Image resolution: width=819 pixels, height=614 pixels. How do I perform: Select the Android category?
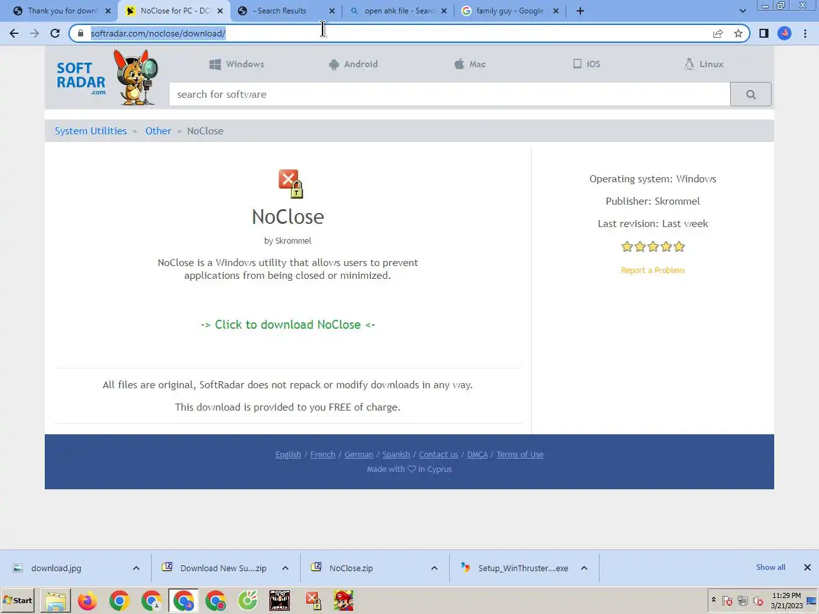(353, 64)
